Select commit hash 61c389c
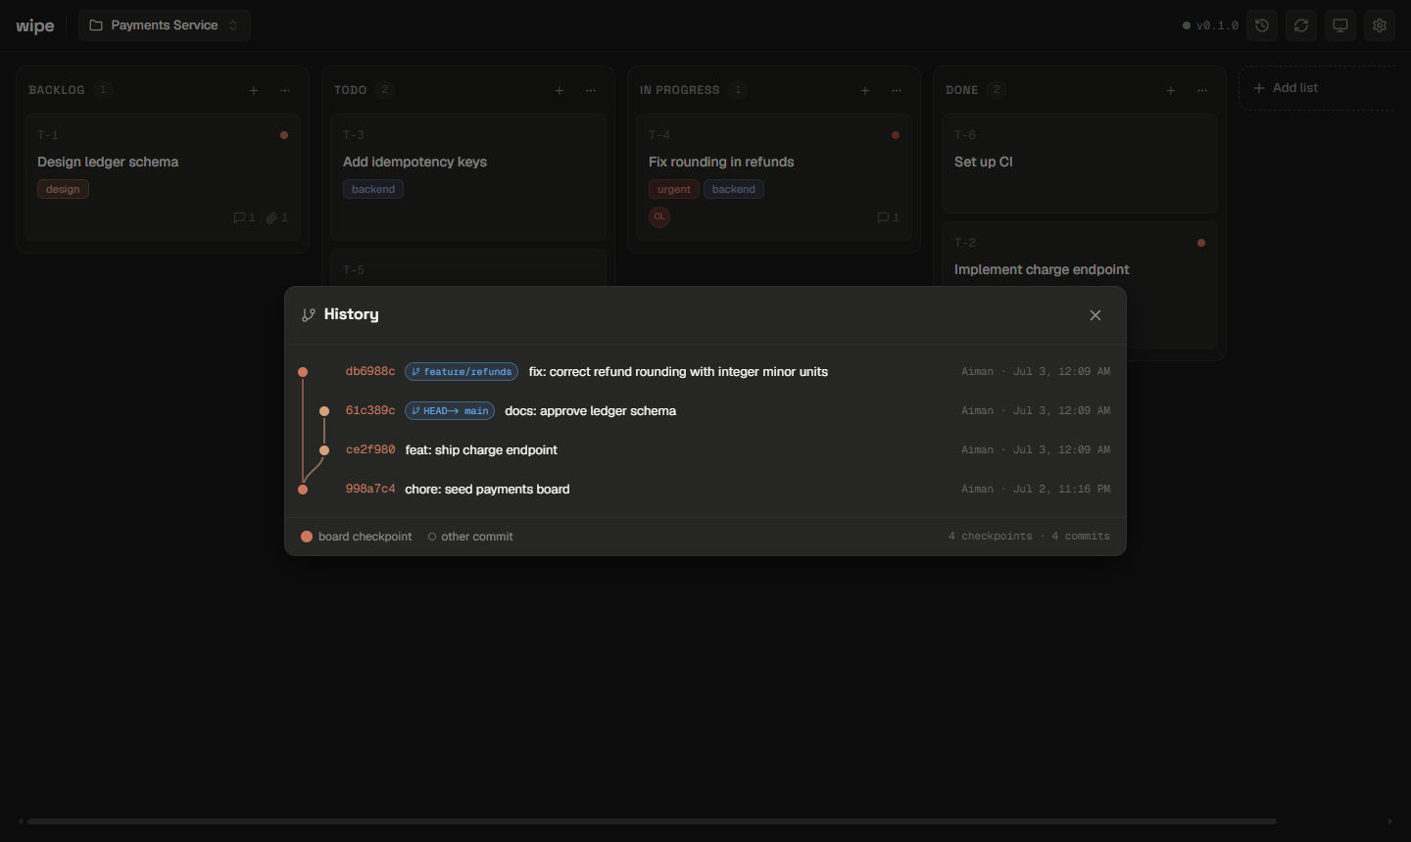The height and width of the screenshot is (842, 1411). (370, 411)
